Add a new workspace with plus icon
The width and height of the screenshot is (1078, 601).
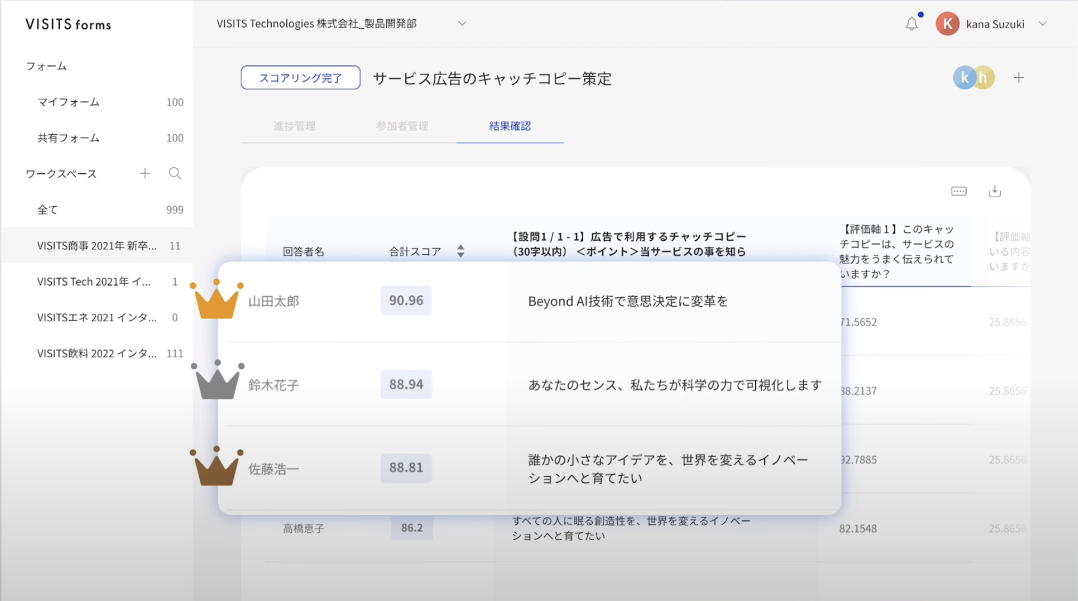tap(145, 173)
